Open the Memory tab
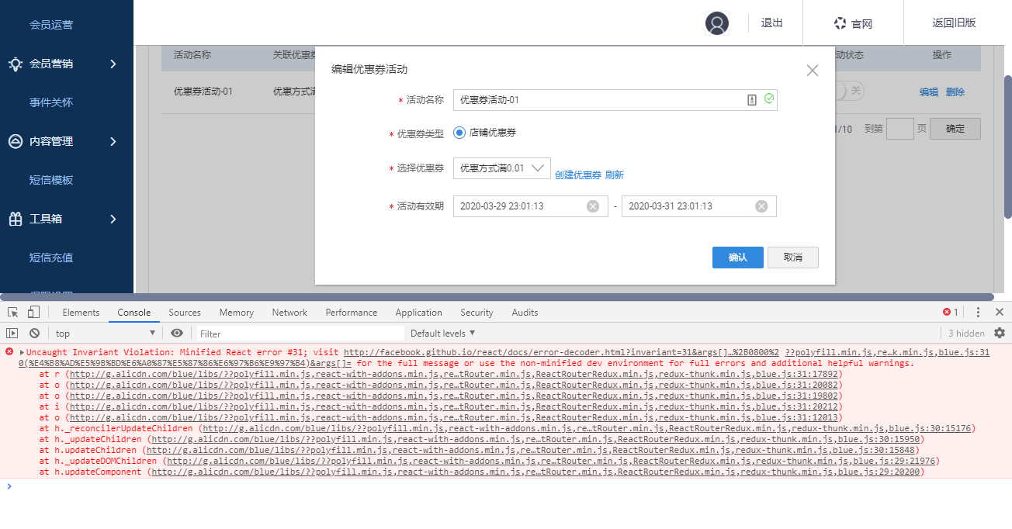1012x529 pixels. point(236,312)
